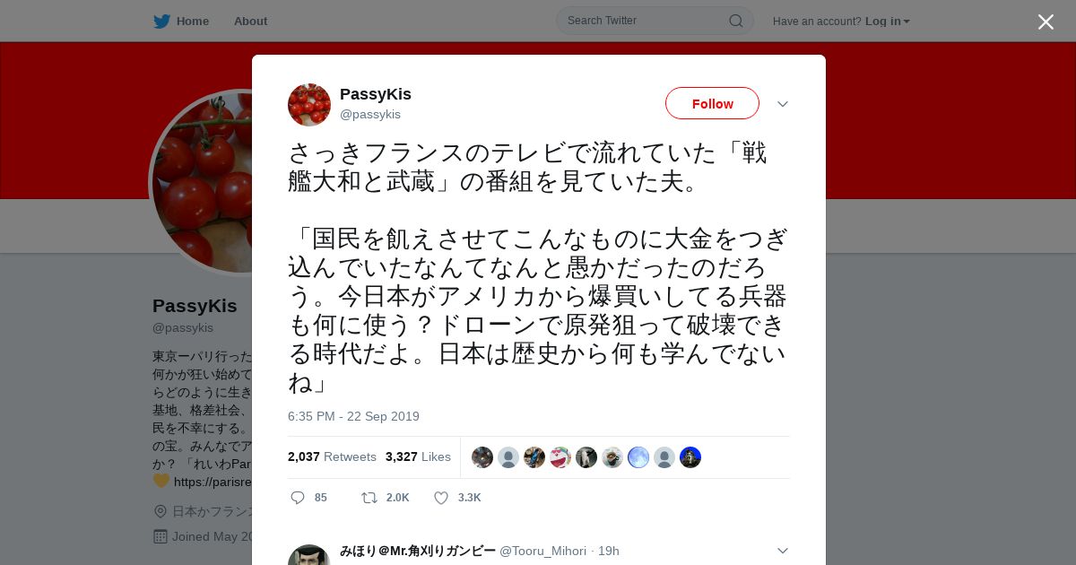Open the 2,037 Retweets list
Screen dimensions: 1076x565
(x=332, y=457)
